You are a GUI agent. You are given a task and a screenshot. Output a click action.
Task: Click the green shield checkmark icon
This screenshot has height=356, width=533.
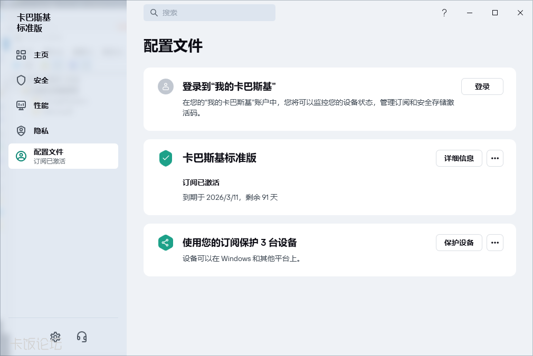(x=166, y=158)
